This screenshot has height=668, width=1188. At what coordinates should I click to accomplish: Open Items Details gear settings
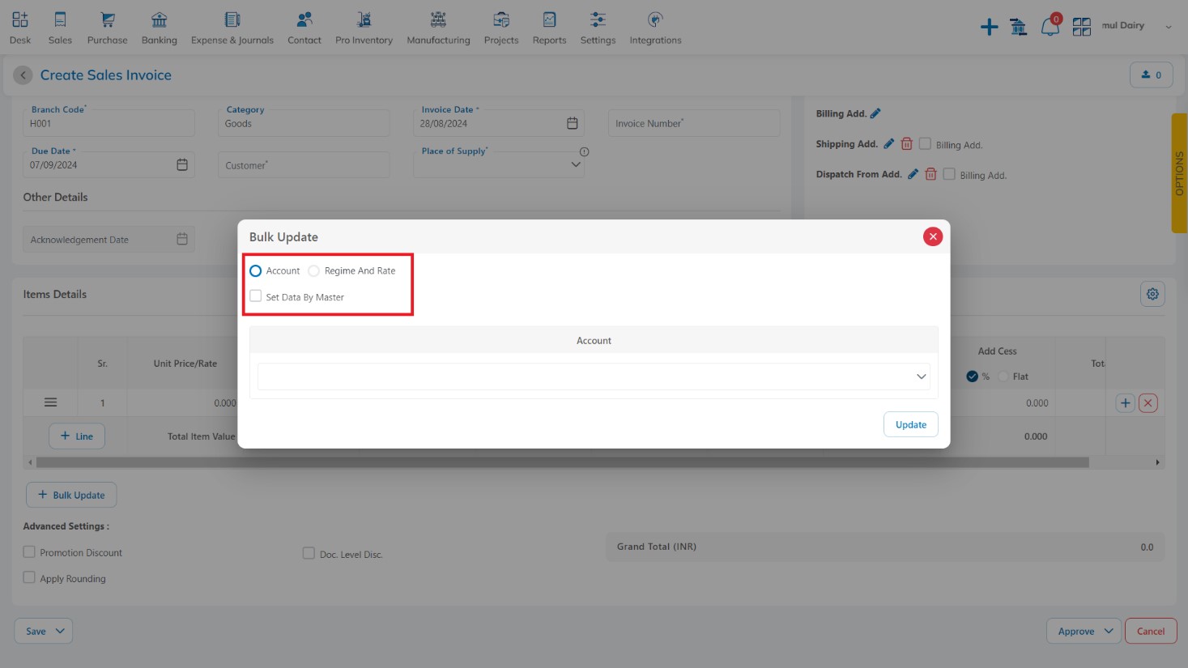(x=1152, y=294)
